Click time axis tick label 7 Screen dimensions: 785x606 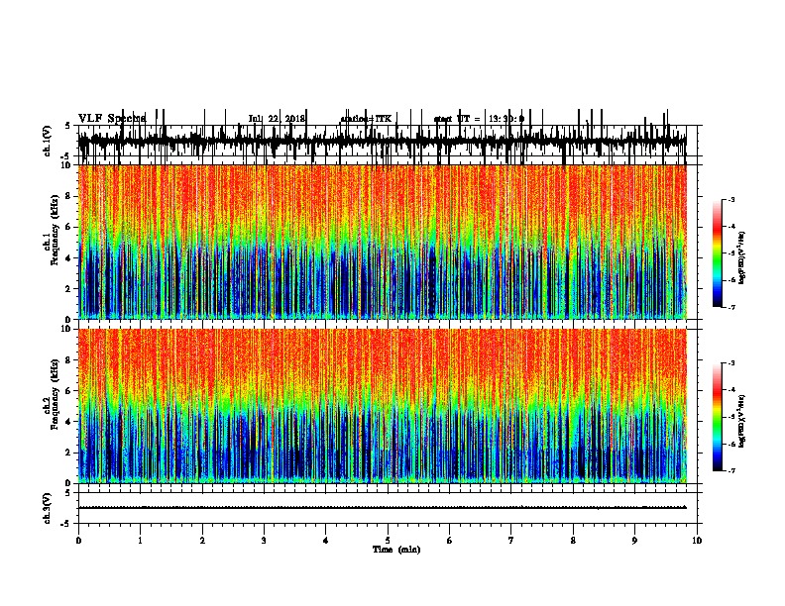click(511, 541)
